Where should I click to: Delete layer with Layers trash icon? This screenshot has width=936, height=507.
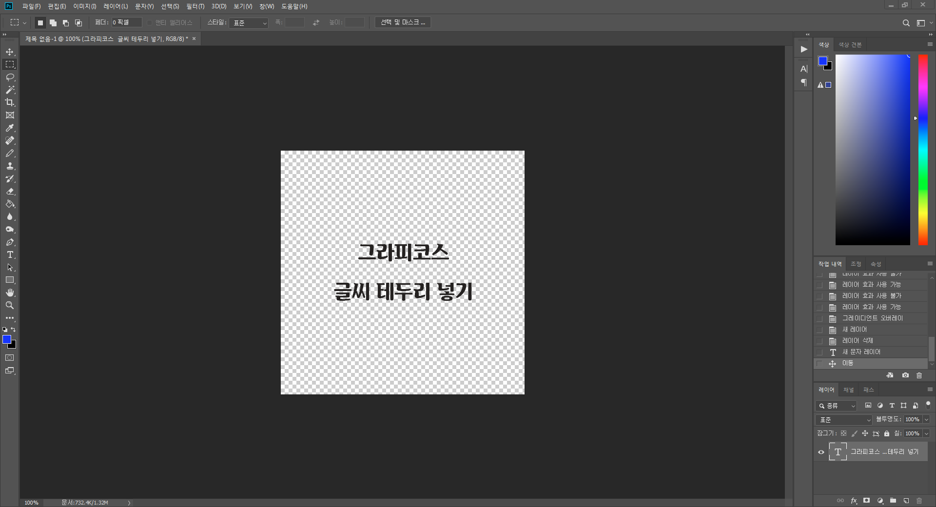click(919, 501)
